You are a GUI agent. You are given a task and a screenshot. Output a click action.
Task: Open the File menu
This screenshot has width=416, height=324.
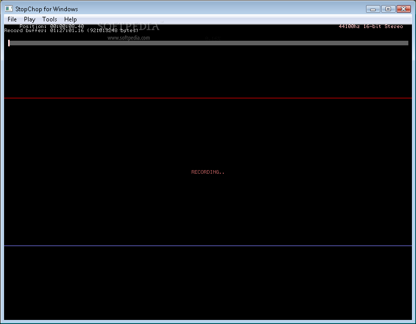tap(12, 19)
